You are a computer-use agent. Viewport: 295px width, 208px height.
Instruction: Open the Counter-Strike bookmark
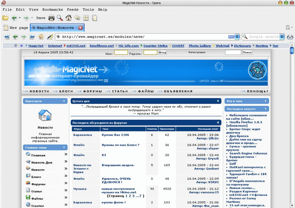coord(155,46)
